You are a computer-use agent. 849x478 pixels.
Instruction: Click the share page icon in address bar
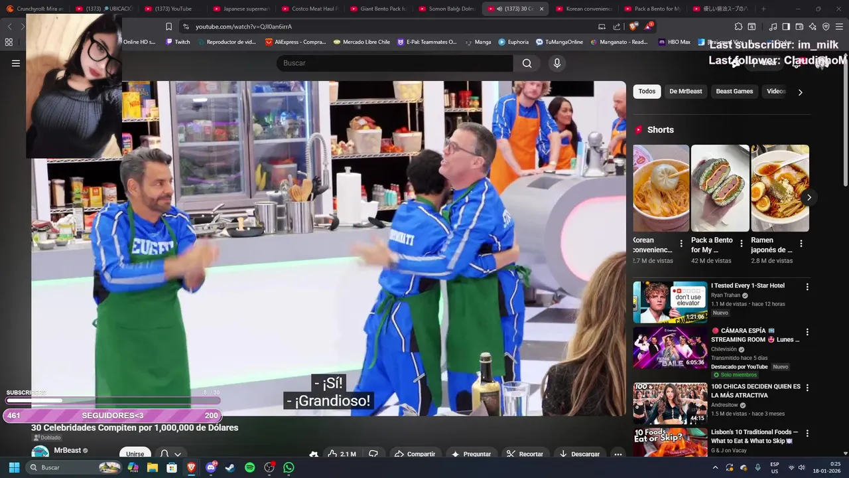pyautogui.click(x=617, y=27)
